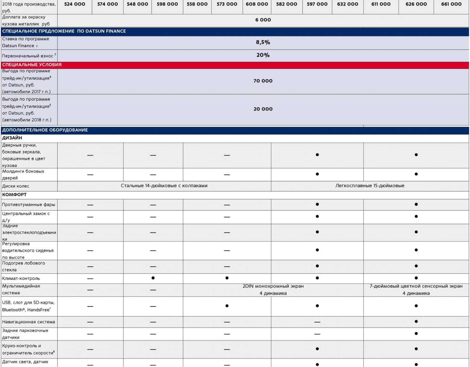Select the 70 000 trade-in benefit value

coord(263,81)
